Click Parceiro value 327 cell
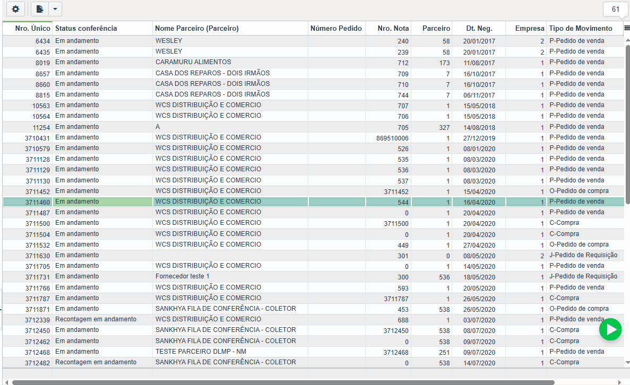 (432, 127)
